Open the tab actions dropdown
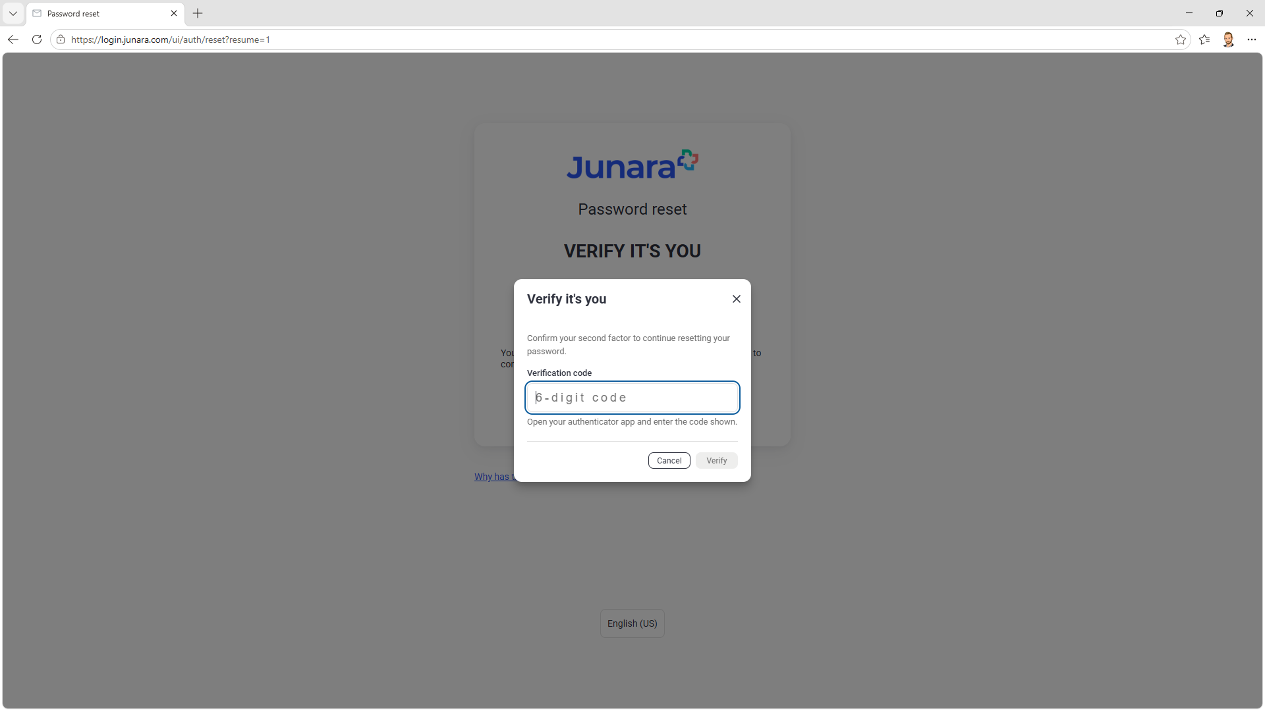Image resolution: width=1265 pixels, height=711 pixels. 13,13
